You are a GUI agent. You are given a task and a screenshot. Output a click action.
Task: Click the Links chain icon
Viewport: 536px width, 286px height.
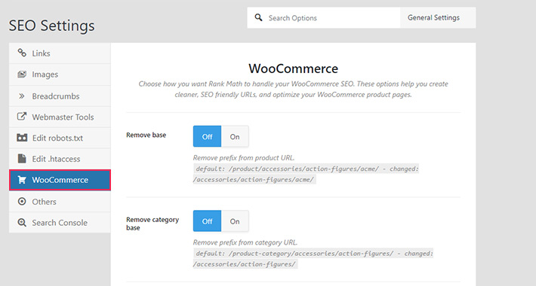click(22, 53)
